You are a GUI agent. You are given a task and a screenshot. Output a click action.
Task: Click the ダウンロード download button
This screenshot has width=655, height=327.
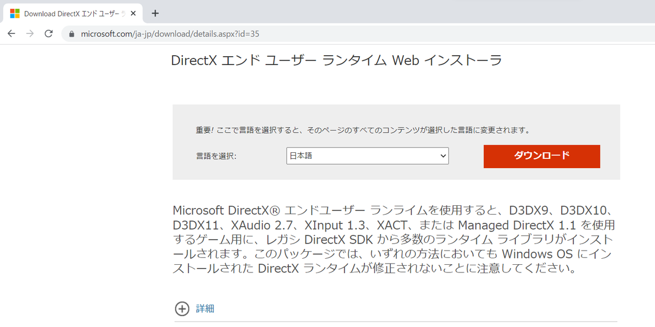tap(541, 156)
